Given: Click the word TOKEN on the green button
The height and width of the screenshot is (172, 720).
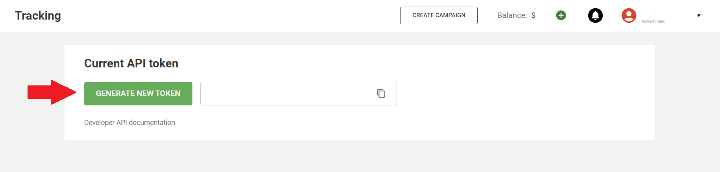Looking at the screenshot, I should click(168, 94).
